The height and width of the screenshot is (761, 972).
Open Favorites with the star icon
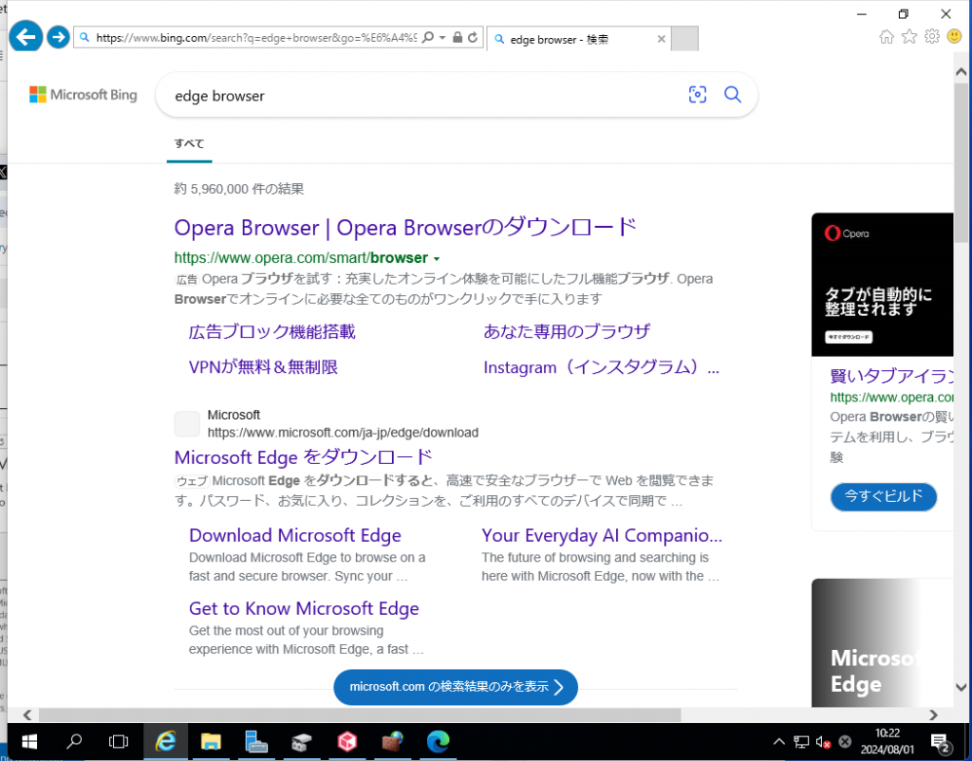pos(909,37)
